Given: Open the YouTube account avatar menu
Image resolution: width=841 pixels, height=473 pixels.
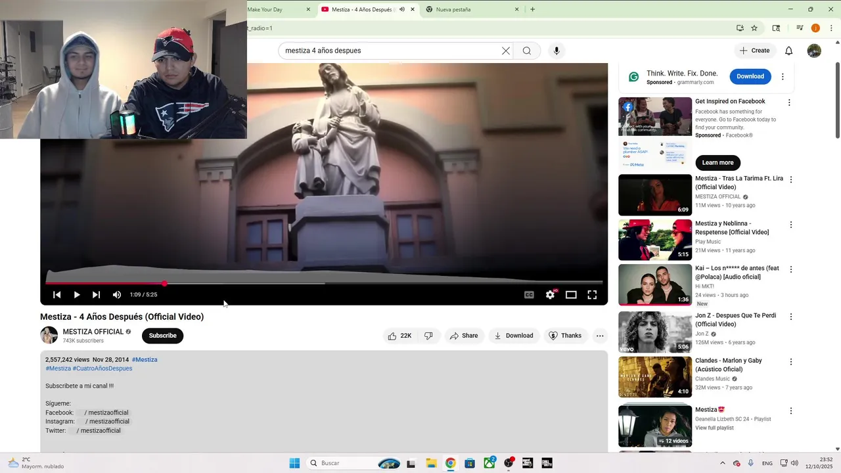Looking at the screenshot, I should coord(814,51).
